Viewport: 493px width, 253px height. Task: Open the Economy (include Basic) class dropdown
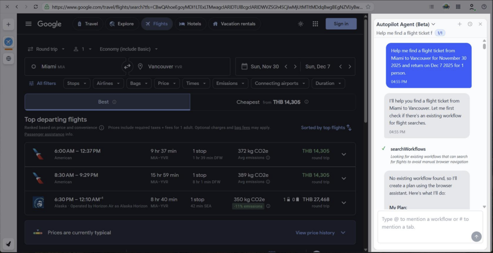pos(129,49)
